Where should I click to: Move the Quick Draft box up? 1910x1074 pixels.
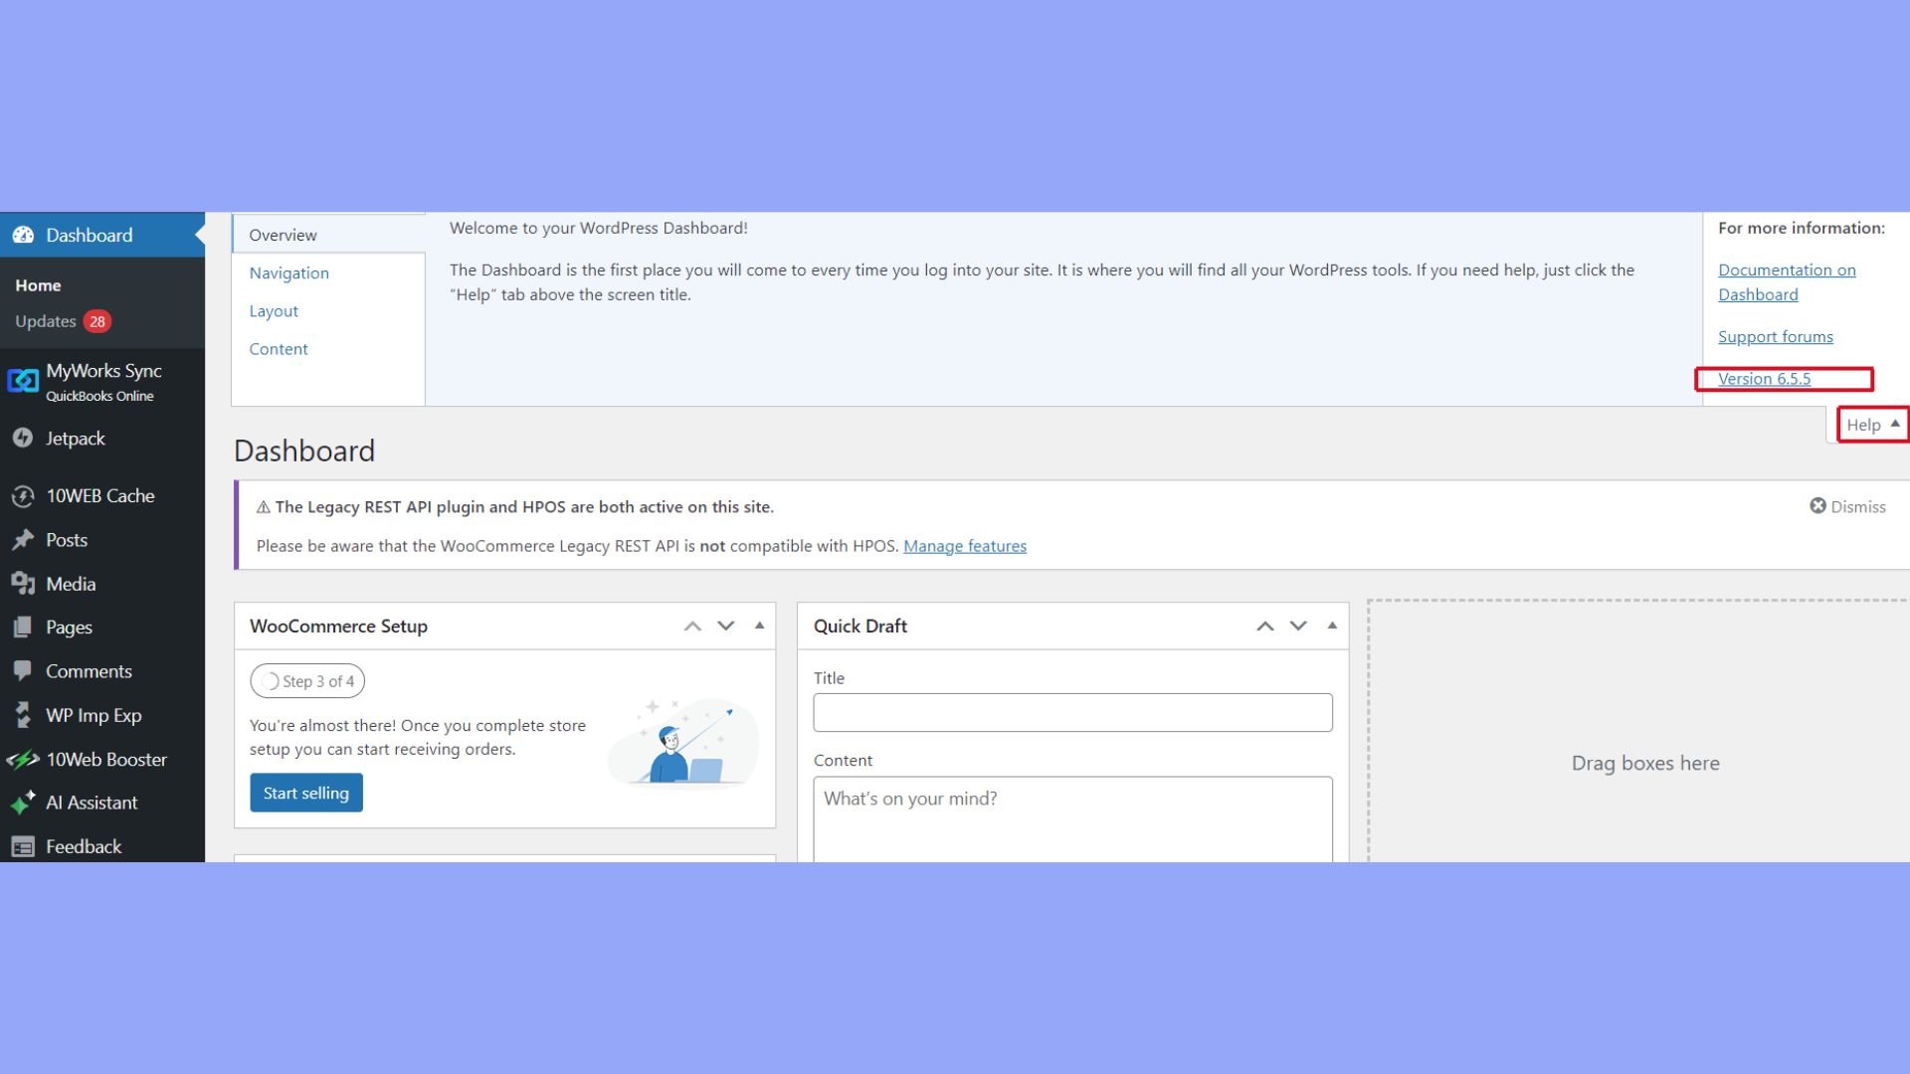click(x=1265, y=626)
